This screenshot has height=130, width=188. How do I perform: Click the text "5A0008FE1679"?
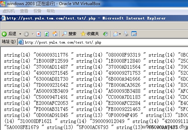coord(23,127)
